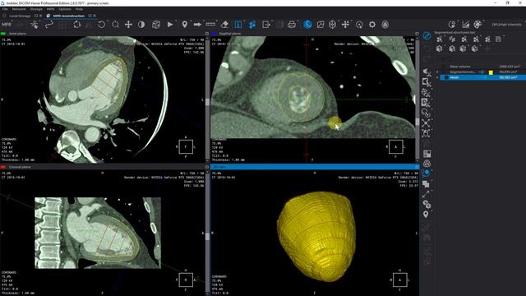The width and height of the screenshot is (526, 296).
Task: Close the MPR reconstruction tab
Action: tap(95, 16)
